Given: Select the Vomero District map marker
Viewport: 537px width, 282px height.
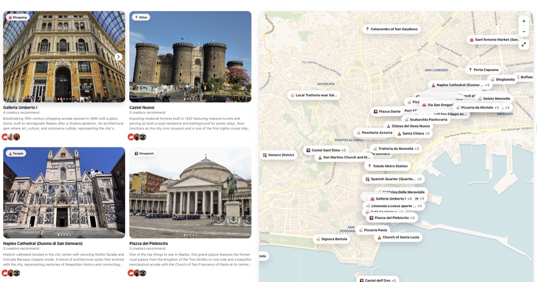Looking at the screenshot, I should point(278,155).
